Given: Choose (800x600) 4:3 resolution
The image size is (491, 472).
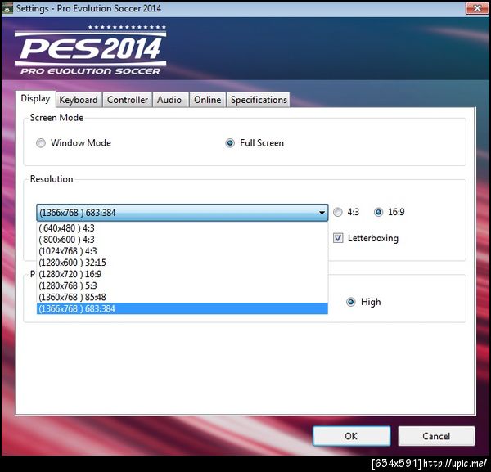Looking at the screenshot, I should [182, 240].
